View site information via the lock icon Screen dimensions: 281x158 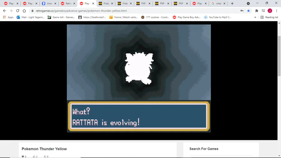[32, 11]
